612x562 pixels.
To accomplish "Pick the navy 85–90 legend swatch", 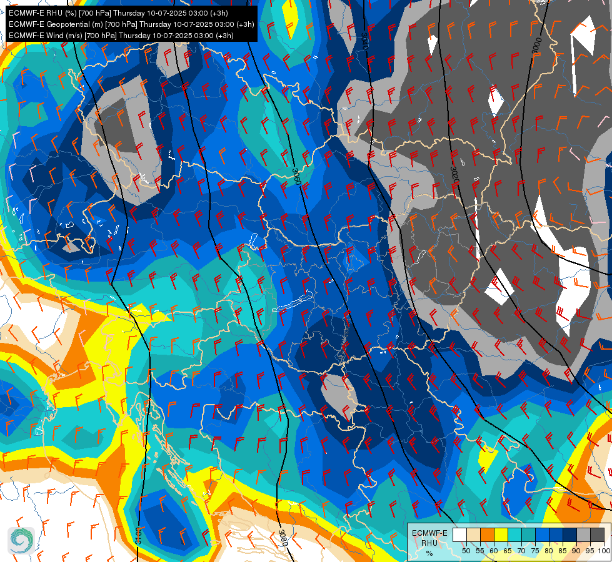I will point(570,535).
